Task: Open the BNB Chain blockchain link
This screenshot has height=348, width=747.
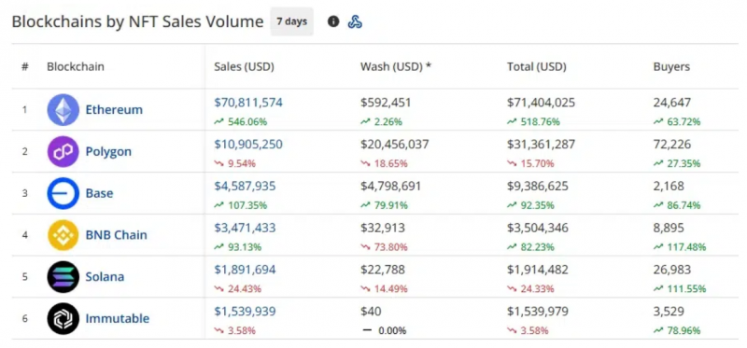Action: 116,235
